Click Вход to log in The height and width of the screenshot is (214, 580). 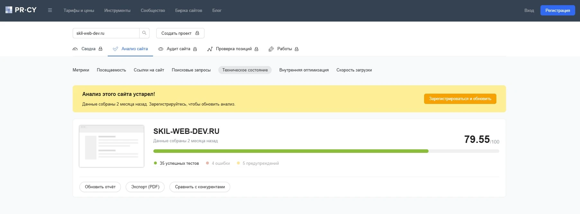tap(529, 10)
